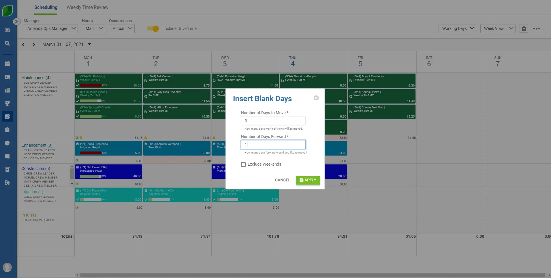Viewport: 551px width, 278px height.
Task: Click Joe Crew Leader under Maintenance
Action: [37, 83]
